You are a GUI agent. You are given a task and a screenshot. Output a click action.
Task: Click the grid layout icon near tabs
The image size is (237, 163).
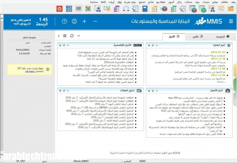tap(65, 36)
